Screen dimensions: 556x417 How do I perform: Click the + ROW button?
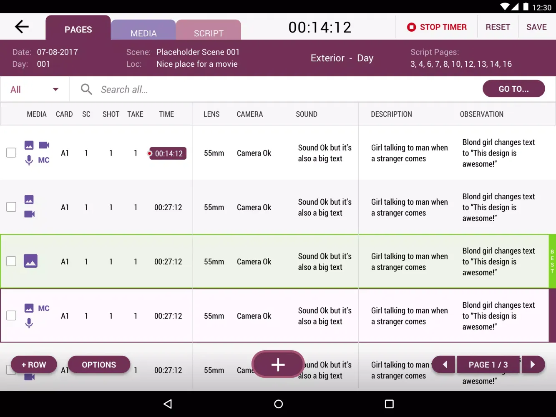point(34,364)
